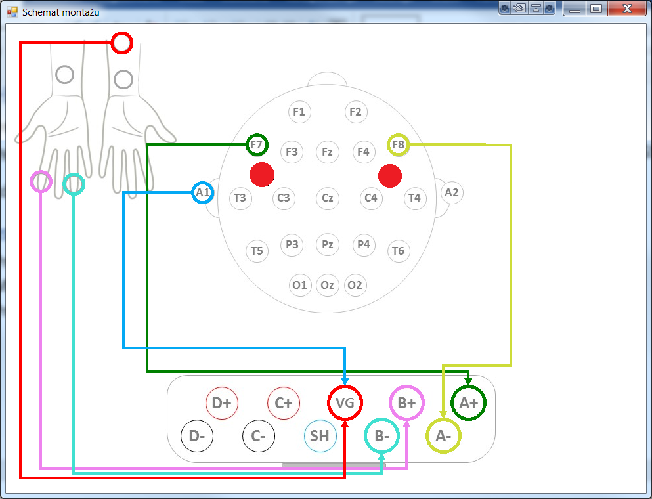Select the B- amplifier input

pyautogui.click(x=381, y=435)
